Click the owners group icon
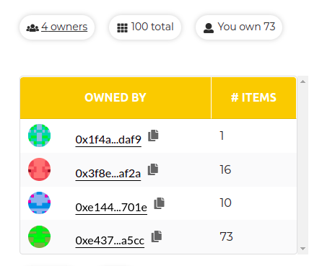This screenshot has height=266, width=322. 32,28
